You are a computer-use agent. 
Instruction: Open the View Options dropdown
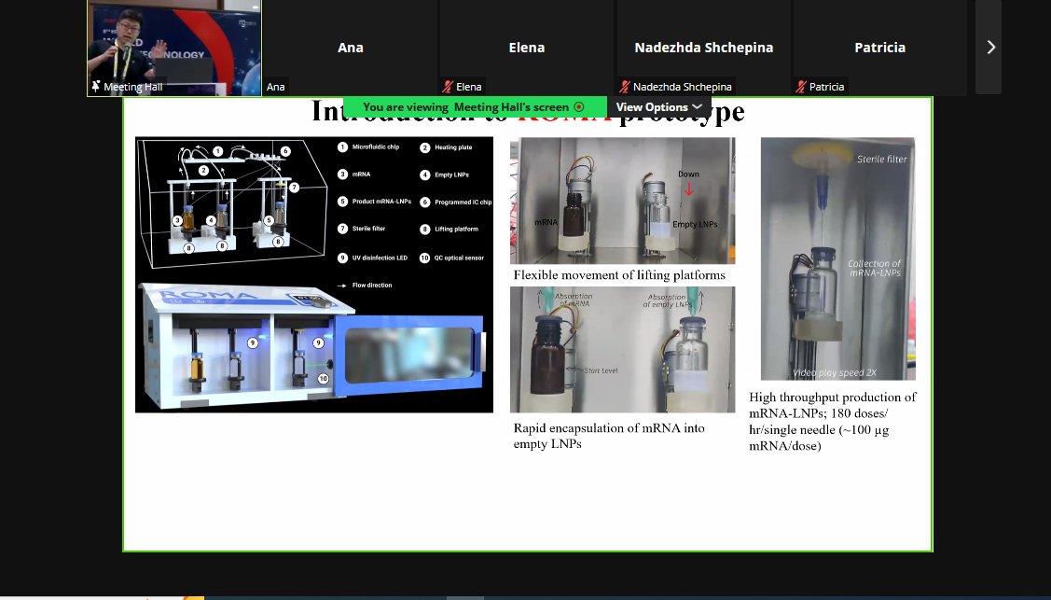tap(659, 107)
